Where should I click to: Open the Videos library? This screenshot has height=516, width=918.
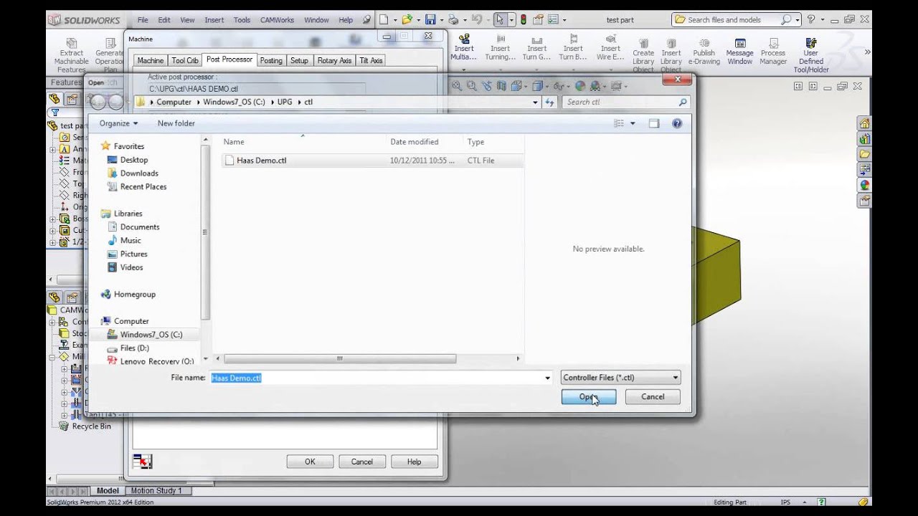(131, 267)
